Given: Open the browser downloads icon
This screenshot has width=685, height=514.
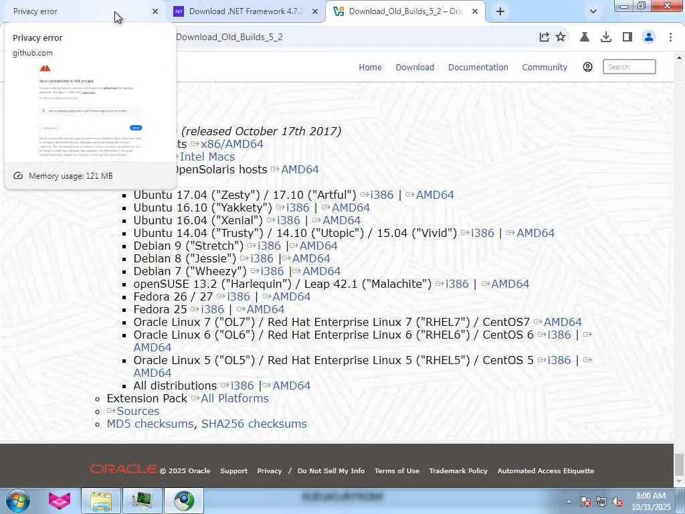Looking at the screenshot, I should point(606,37).
